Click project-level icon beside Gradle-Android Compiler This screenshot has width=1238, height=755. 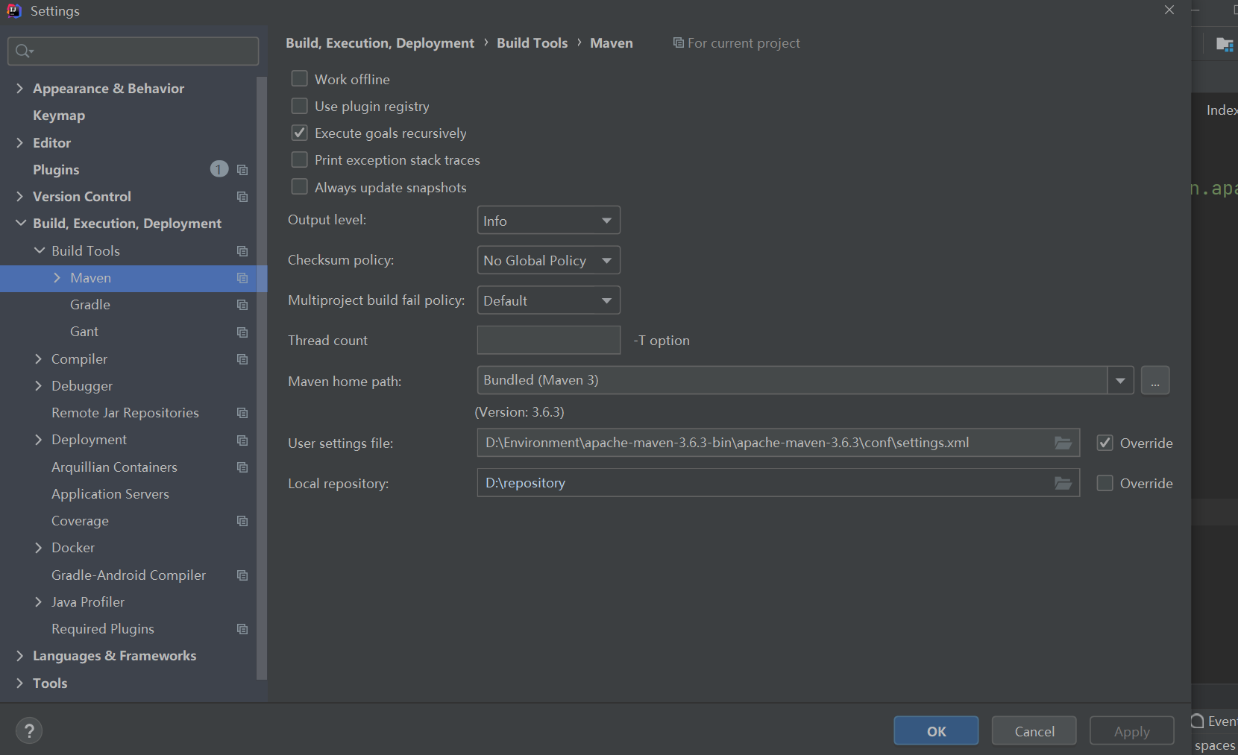242,575
